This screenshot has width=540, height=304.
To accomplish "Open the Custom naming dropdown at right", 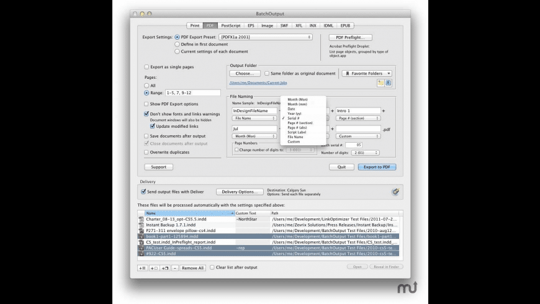I will [358, 136].
